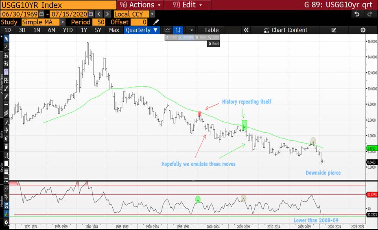Click the Period input field showing 50
The width and height of the screenshot is (378, 230).
99,22
